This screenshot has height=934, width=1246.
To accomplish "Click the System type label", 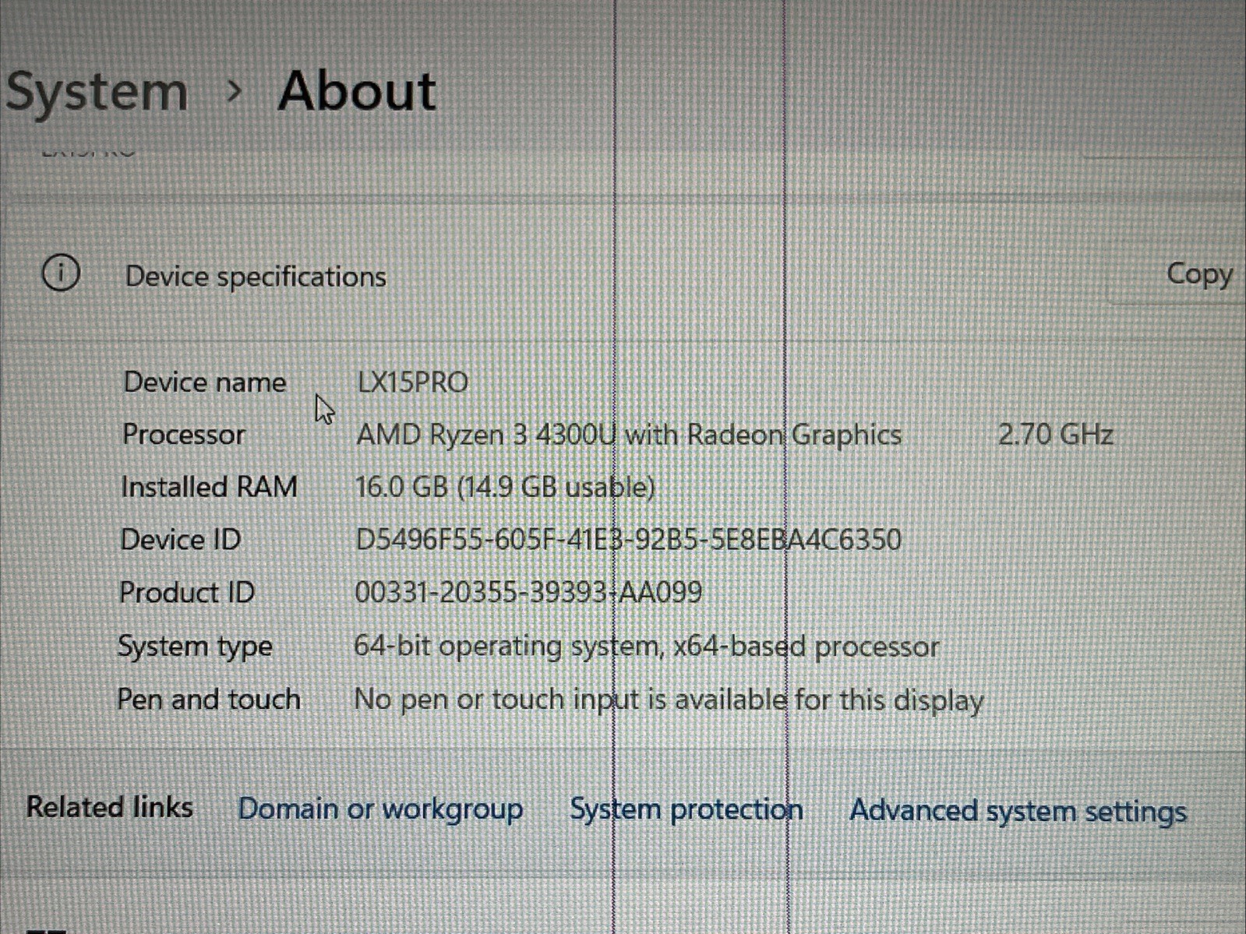I will [x=195, y=647].
